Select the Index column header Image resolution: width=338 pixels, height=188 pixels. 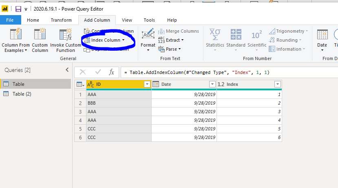click(249, 85)
